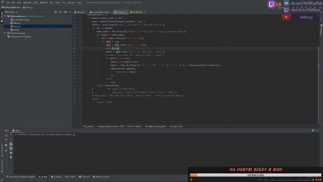Click the 'for div in tables' breadcrumb
The width and height of the screenshot is (323, 182).
coord(134,126)
